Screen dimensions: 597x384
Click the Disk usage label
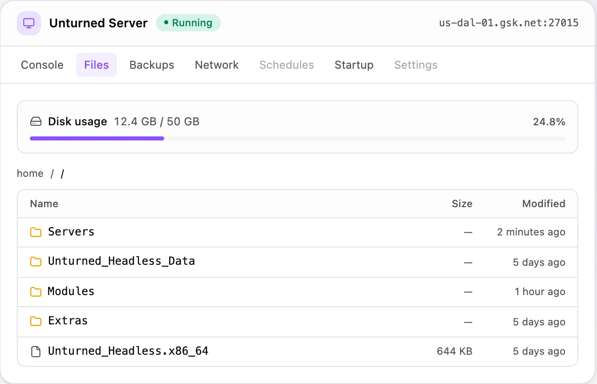pos(78,122)
